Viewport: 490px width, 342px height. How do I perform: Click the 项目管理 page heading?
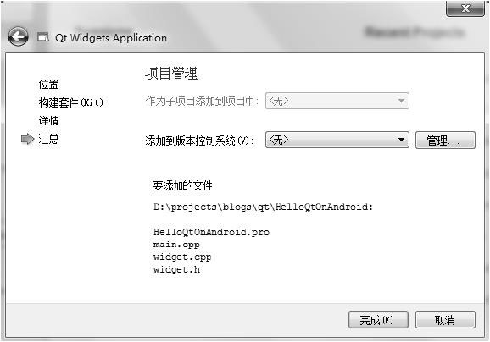(171, 74)
